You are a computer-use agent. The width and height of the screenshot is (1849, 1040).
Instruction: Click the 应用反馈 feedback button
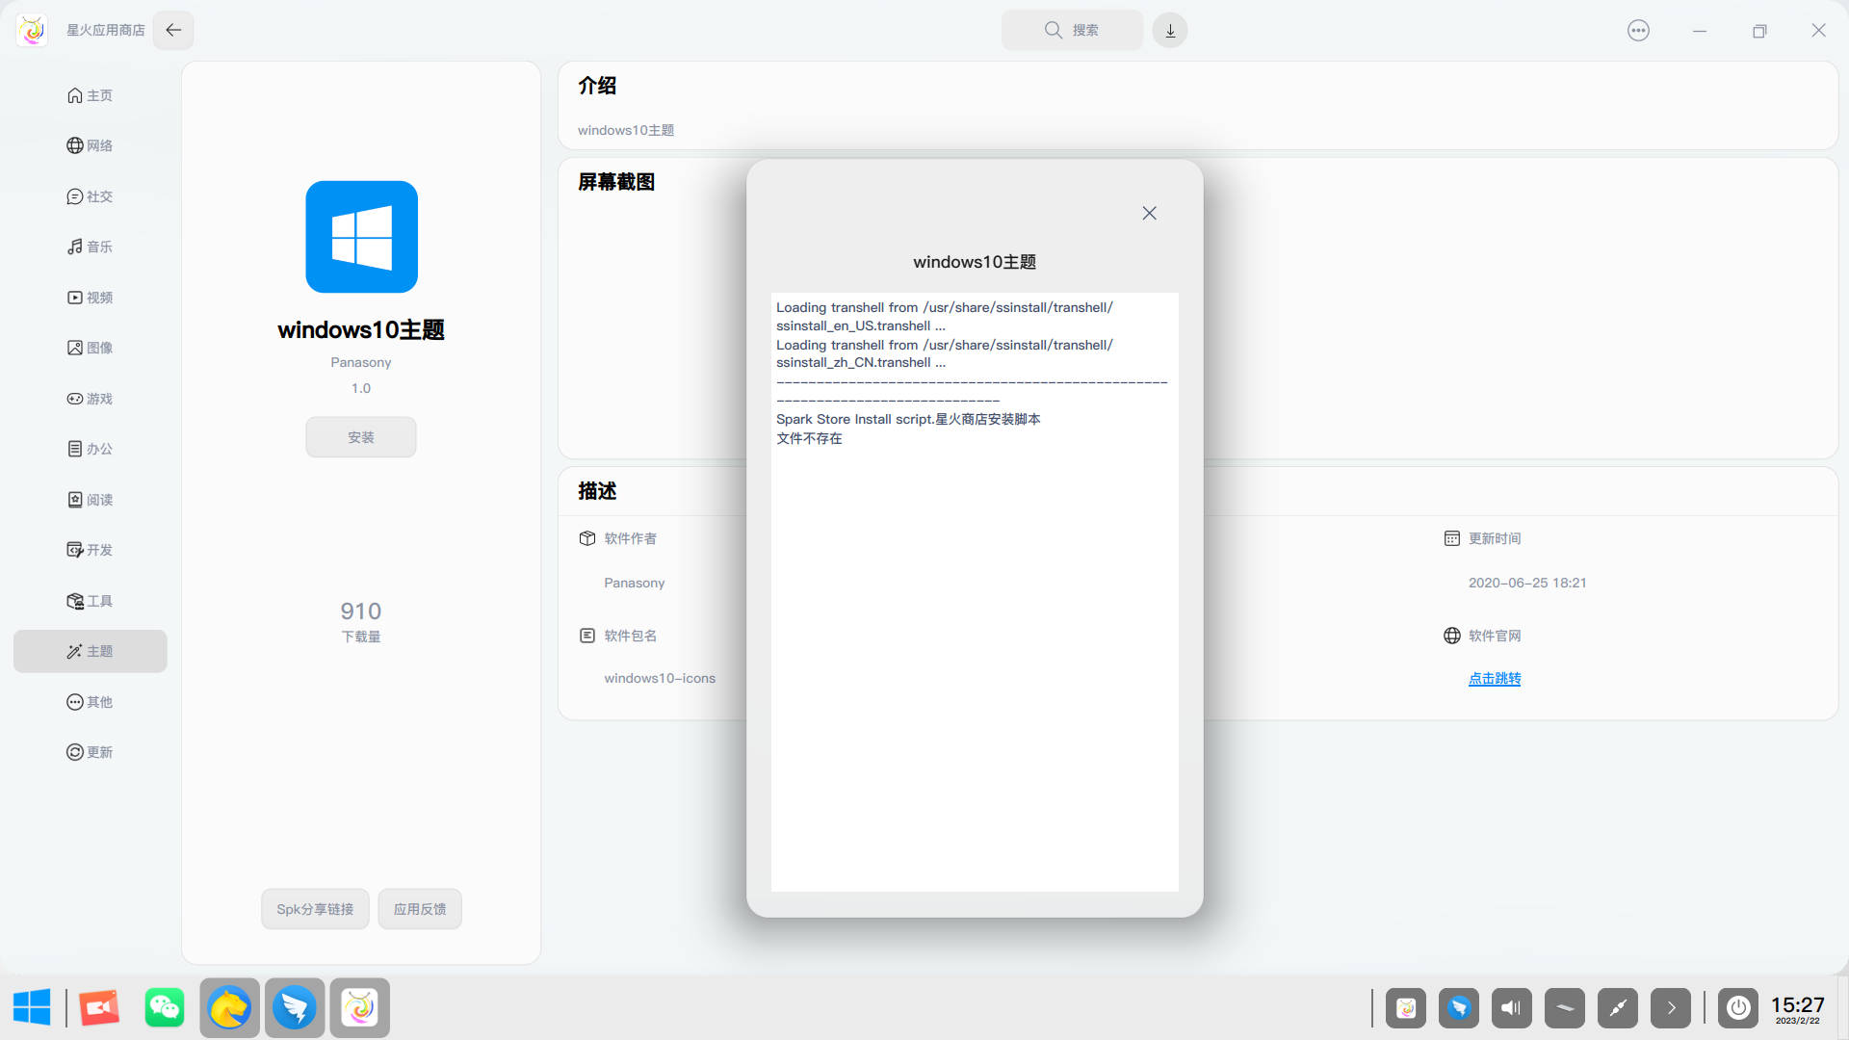[420, 909]
